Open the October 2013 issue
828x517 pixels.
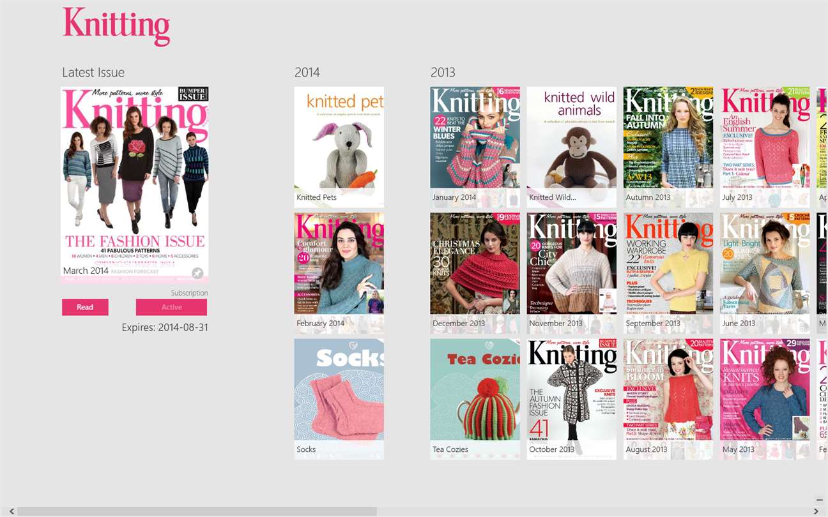(x=572, y=399)
